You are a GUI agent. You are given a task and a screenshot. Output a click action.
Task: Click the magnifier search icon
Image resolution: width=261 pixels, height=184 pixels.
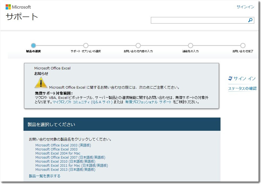pyautogui.click(x=250, y=20)
